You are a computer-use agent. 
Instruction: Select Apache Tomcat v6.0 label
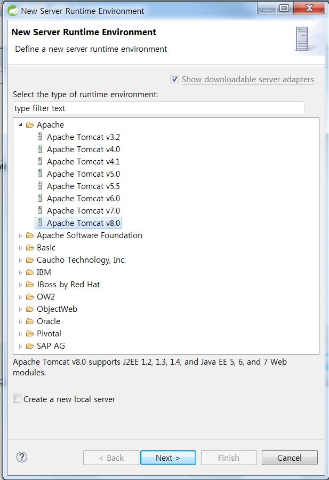coord(83,199)
